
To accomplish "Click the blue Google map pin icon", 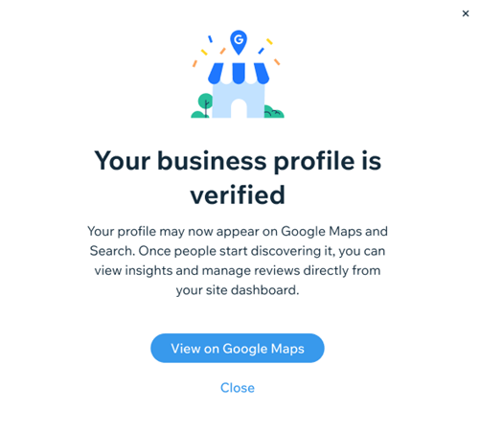I will (239, 42).
